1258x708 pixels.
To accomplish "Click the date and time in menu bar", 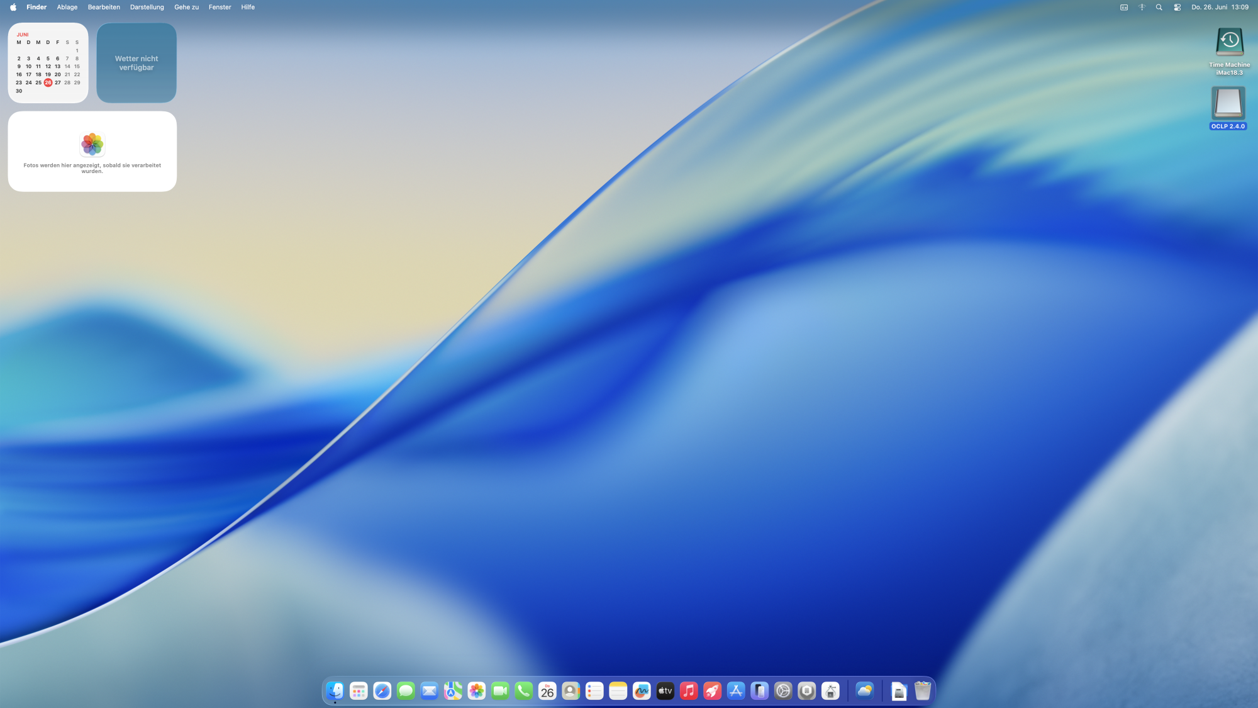I will pyautogui.click(x=1220, y=8).
